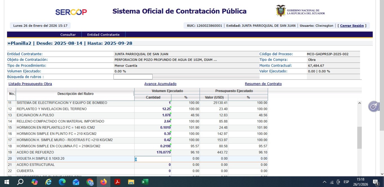Open Outlook from the taskbar
The height and width of the screenshot is (187, 384).
76,182
